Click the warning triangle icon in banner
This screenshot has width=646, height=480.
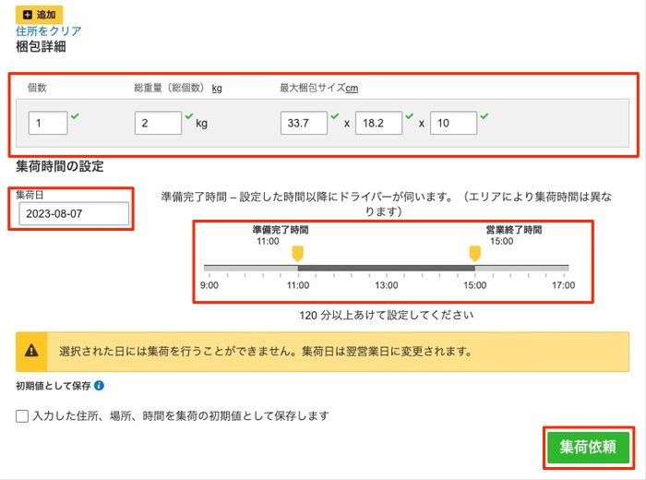(x=32, y=351)
